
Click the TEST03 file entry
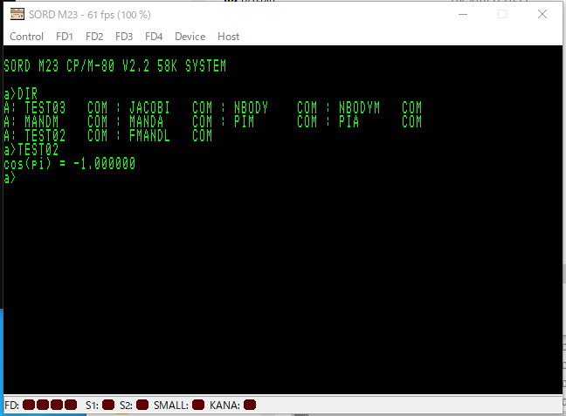[x=66, y=108]
